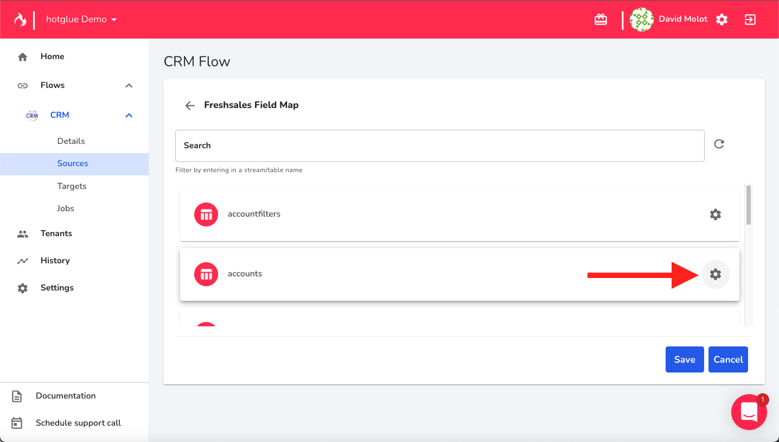The image size is (779, 442).
Task: Open the chat support widget
Action: [x=749, y=412]
